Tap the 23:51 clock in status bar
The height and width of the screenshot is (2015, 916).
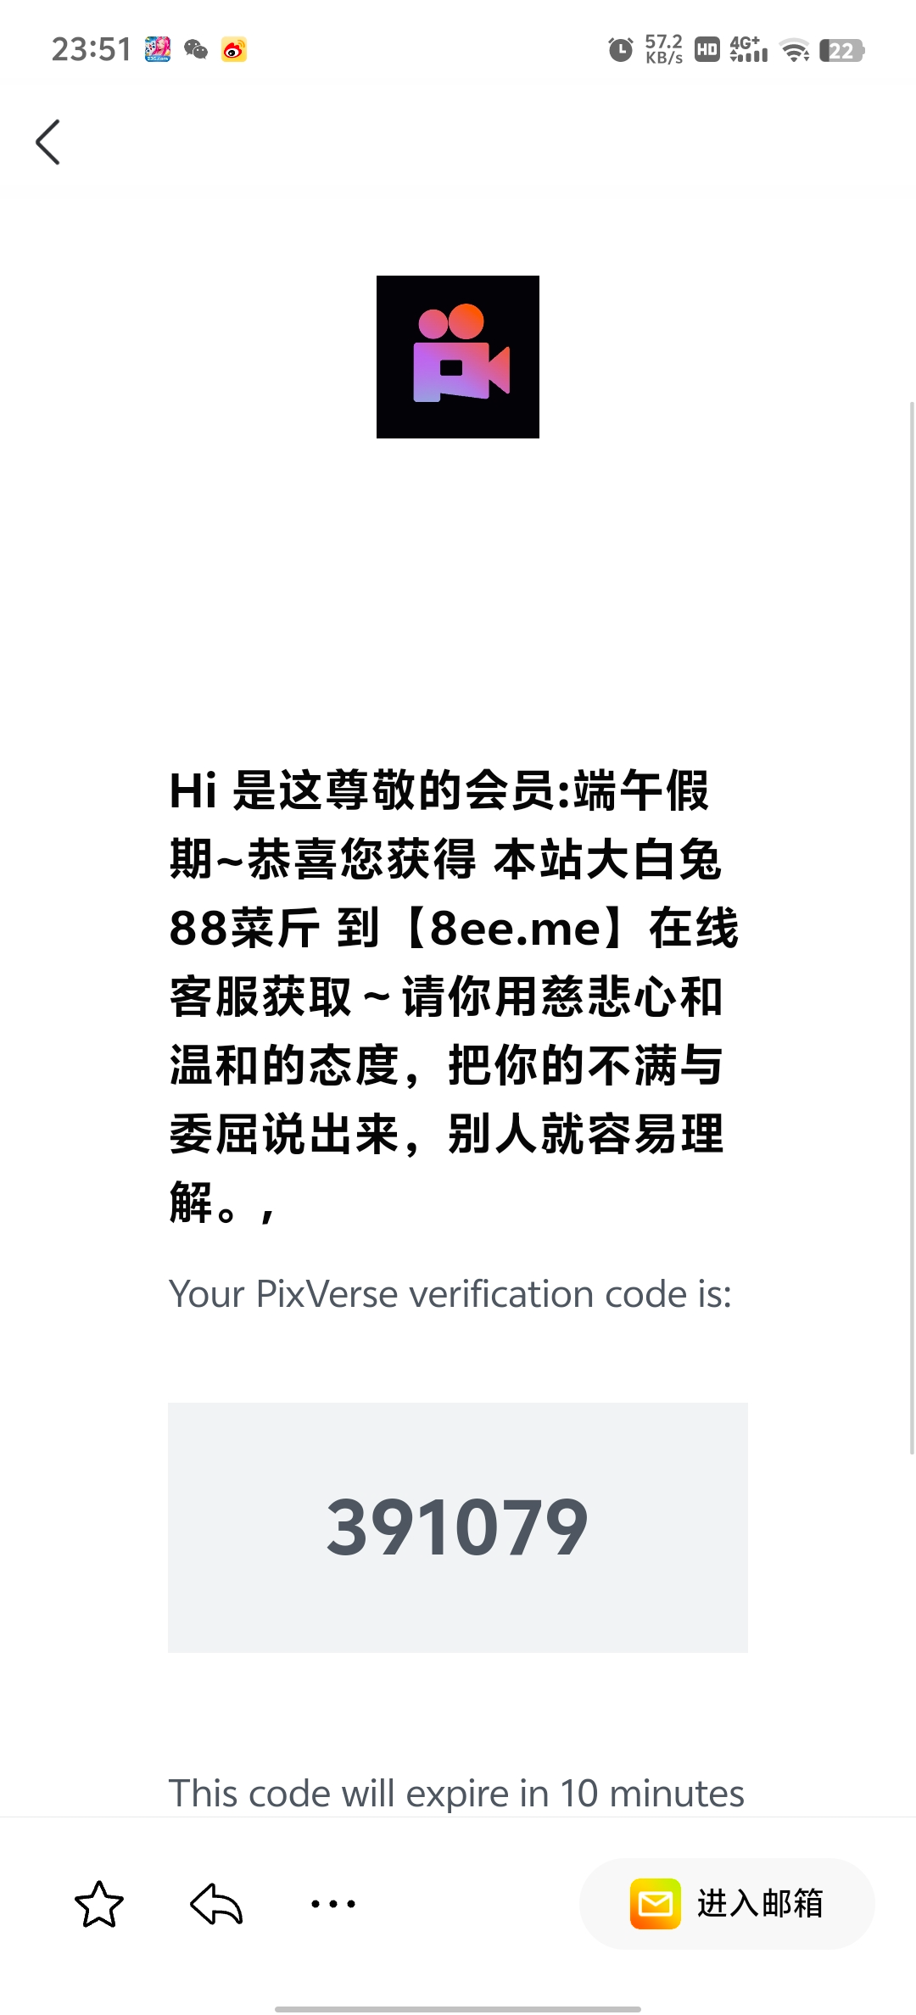tap(92, 50)
